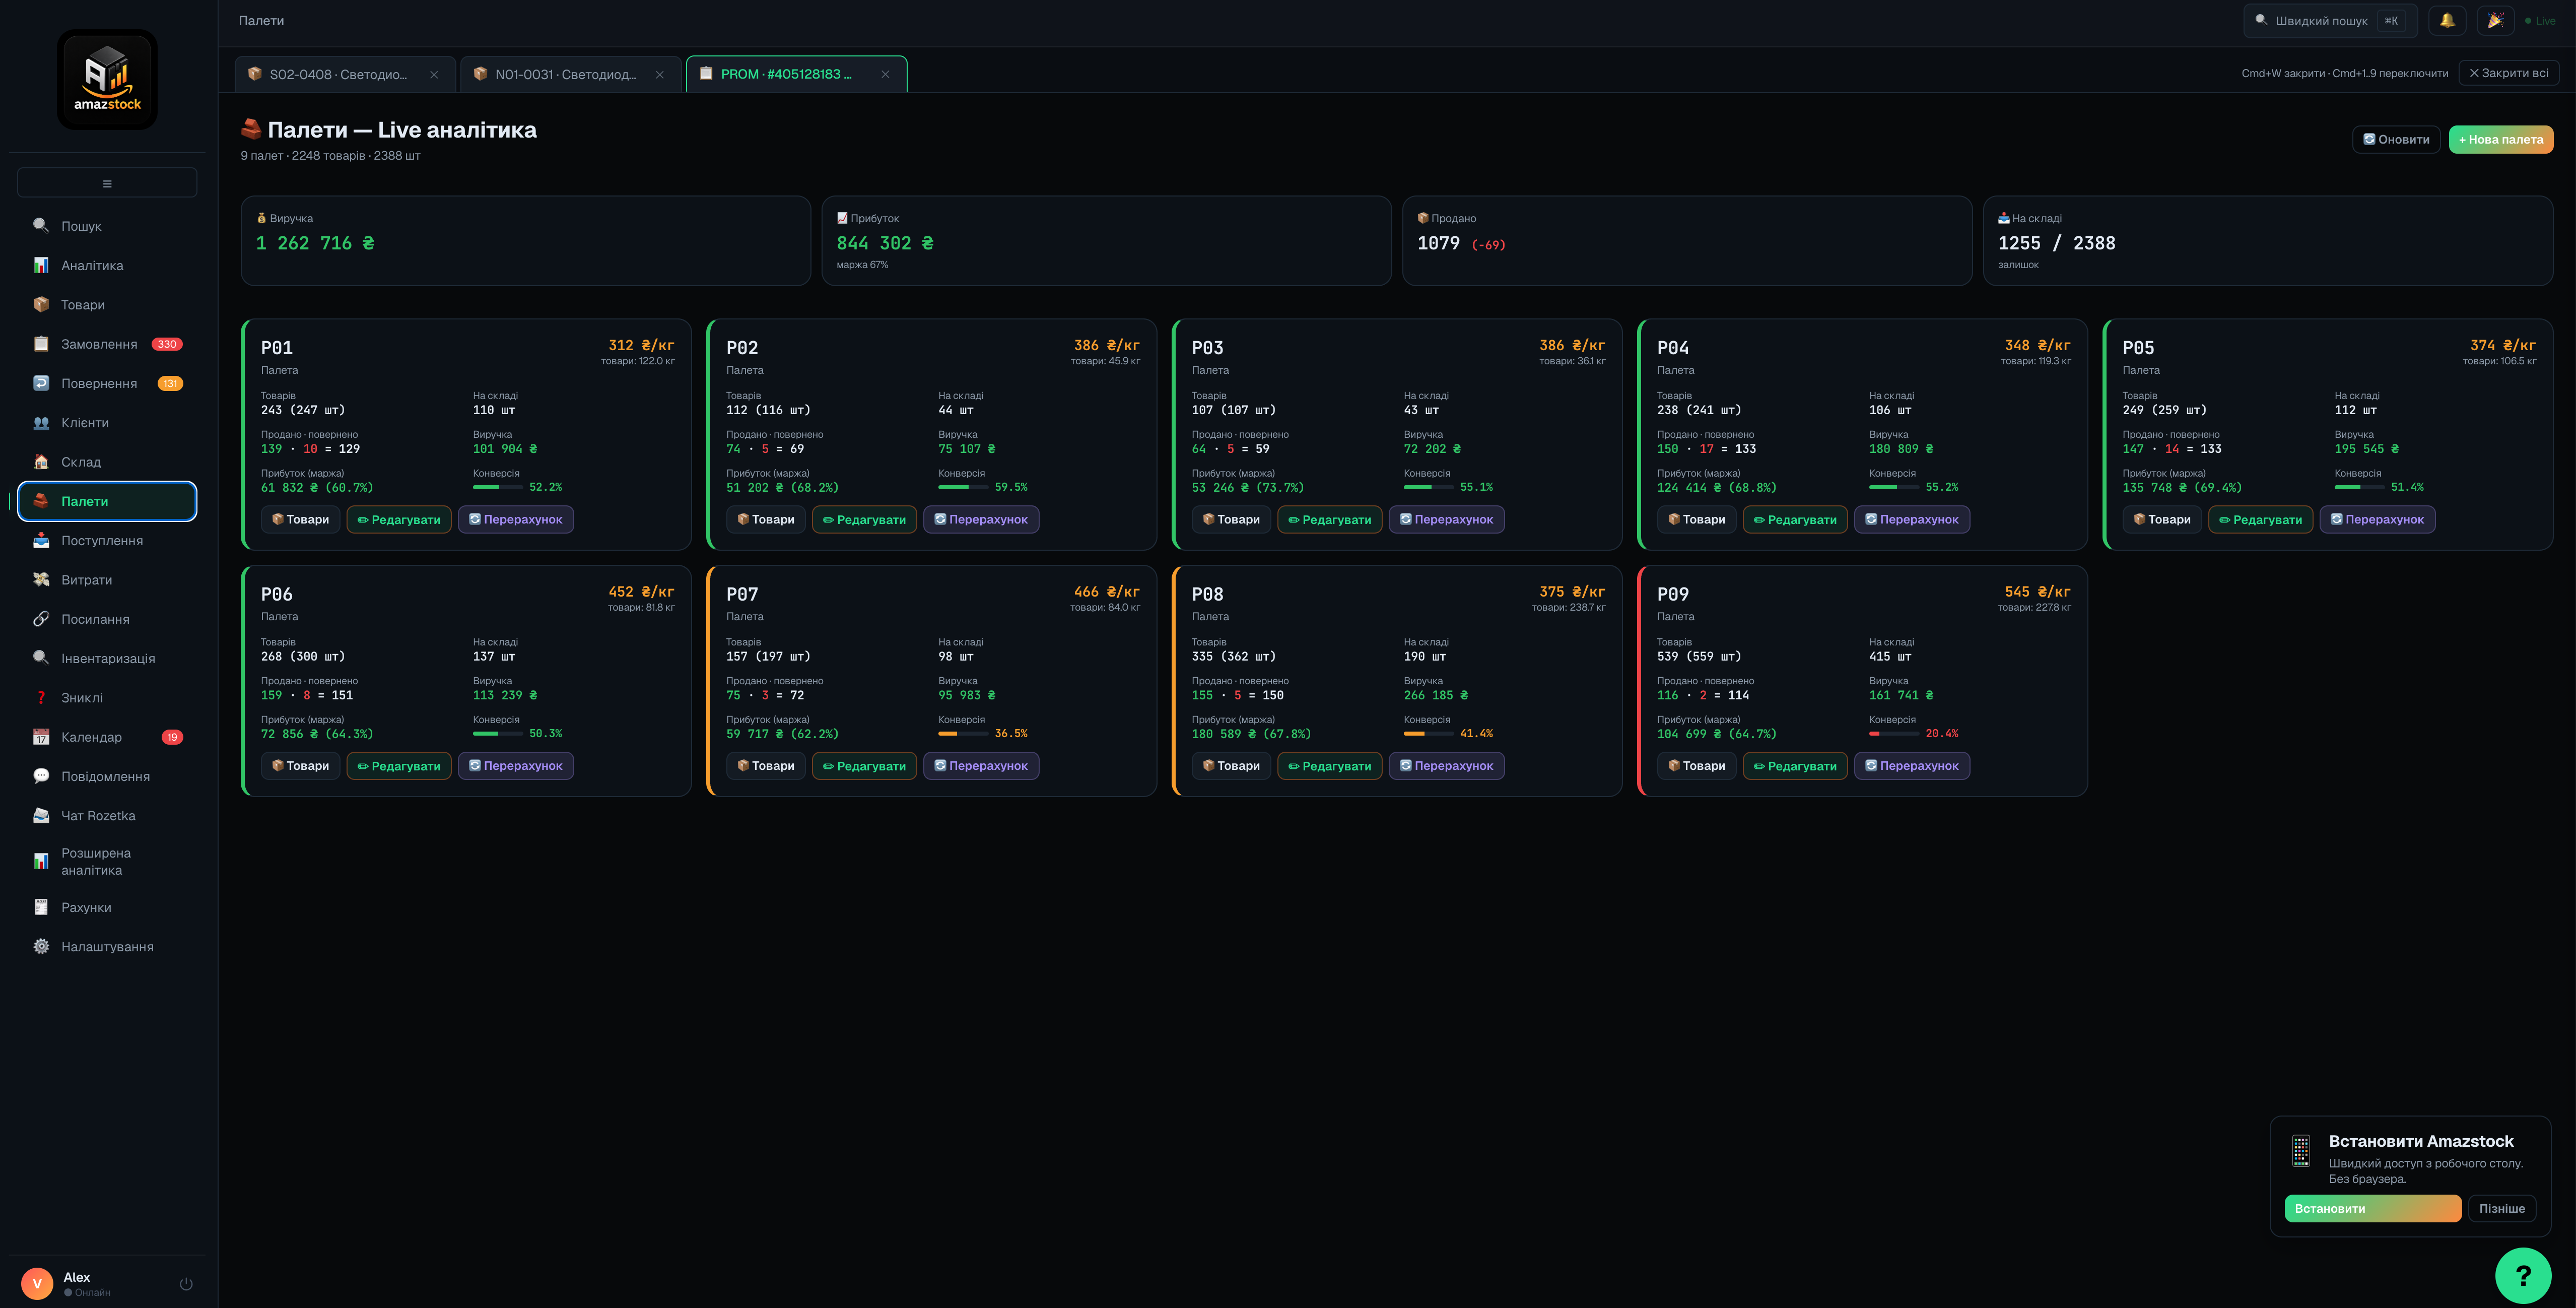The image size is (2576, 1308).
Task: Click the Витрати money icon
Action: [x=41, y=580]
